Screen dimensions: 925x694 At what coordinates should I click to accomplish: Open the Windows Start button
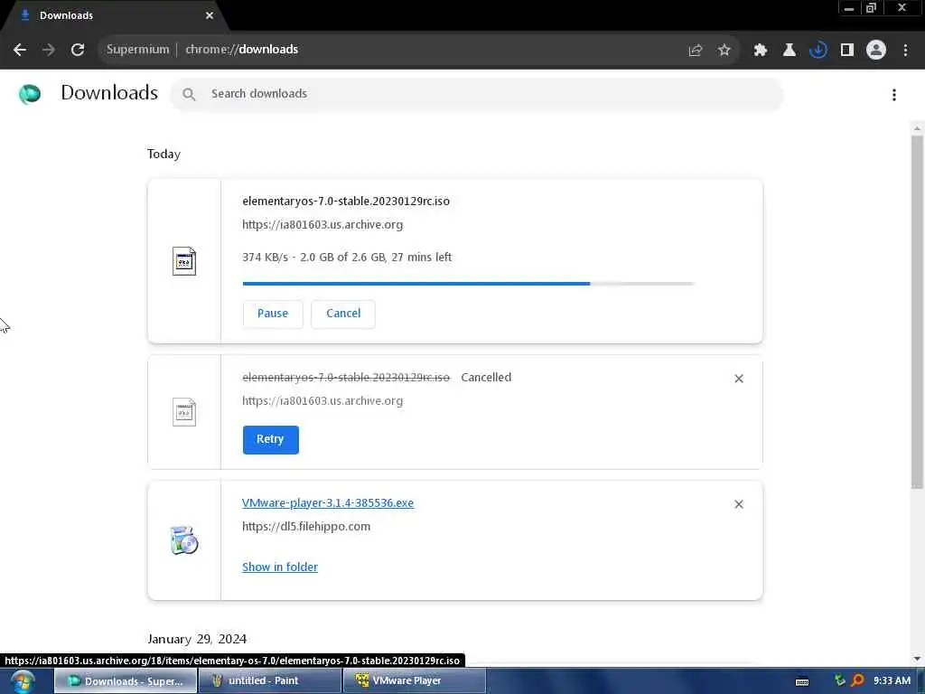pyautogui.click(x=23, y=681)
